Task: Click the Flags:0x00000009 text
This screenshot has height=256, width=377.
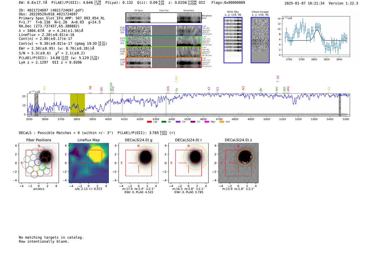Action: (228, 3)
